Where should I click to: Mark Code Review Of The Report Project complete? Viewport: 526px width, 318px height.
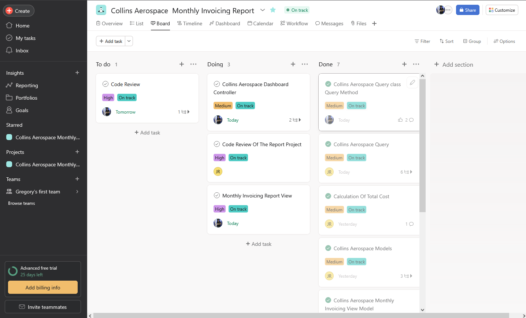click(217, 144)
